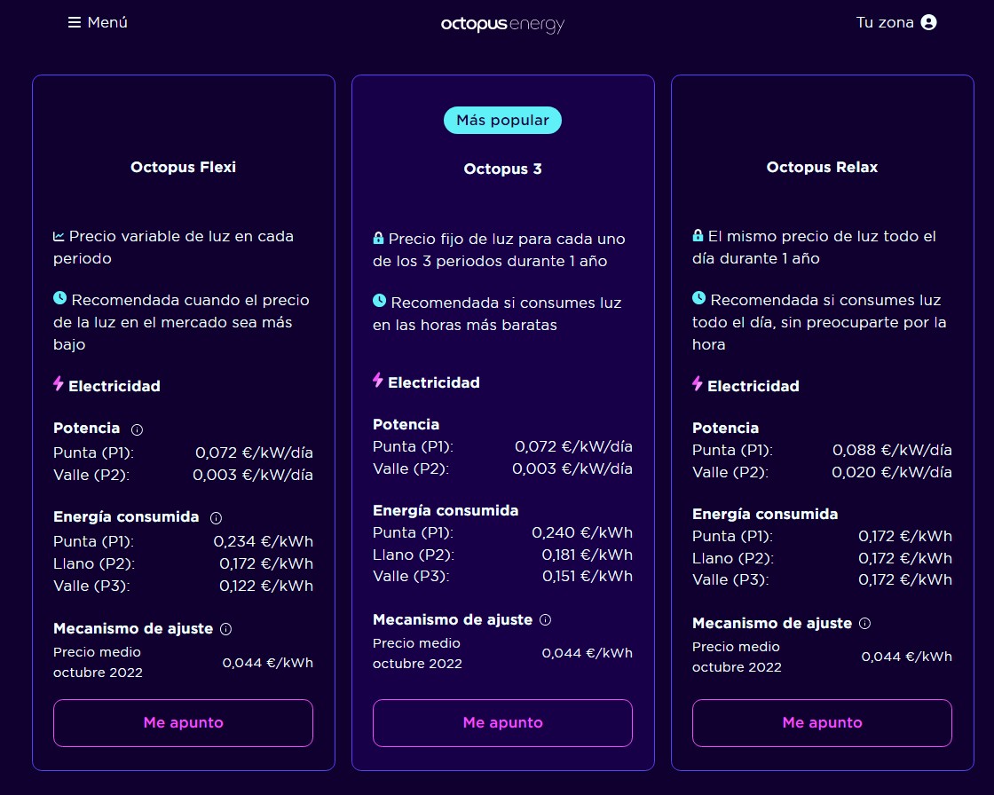Click Flexi Punta energy price 0,234 €/kWh
Image resolution: width=994 pixels, height=795 pixels.
coord(263,541)
